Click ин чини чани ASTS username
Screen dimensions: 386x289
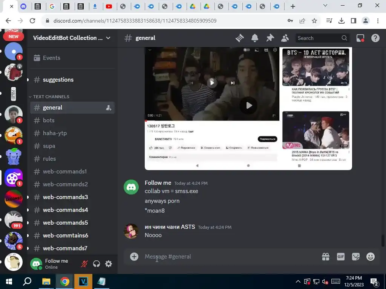click(170, 227)
